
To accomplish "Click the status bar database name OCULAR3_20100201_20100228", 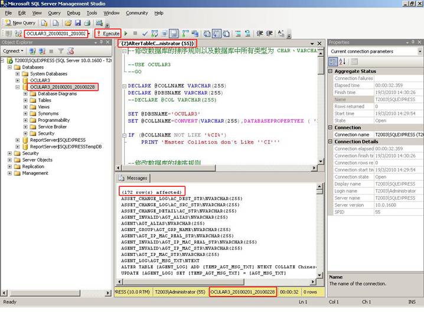I will (243, 292).
